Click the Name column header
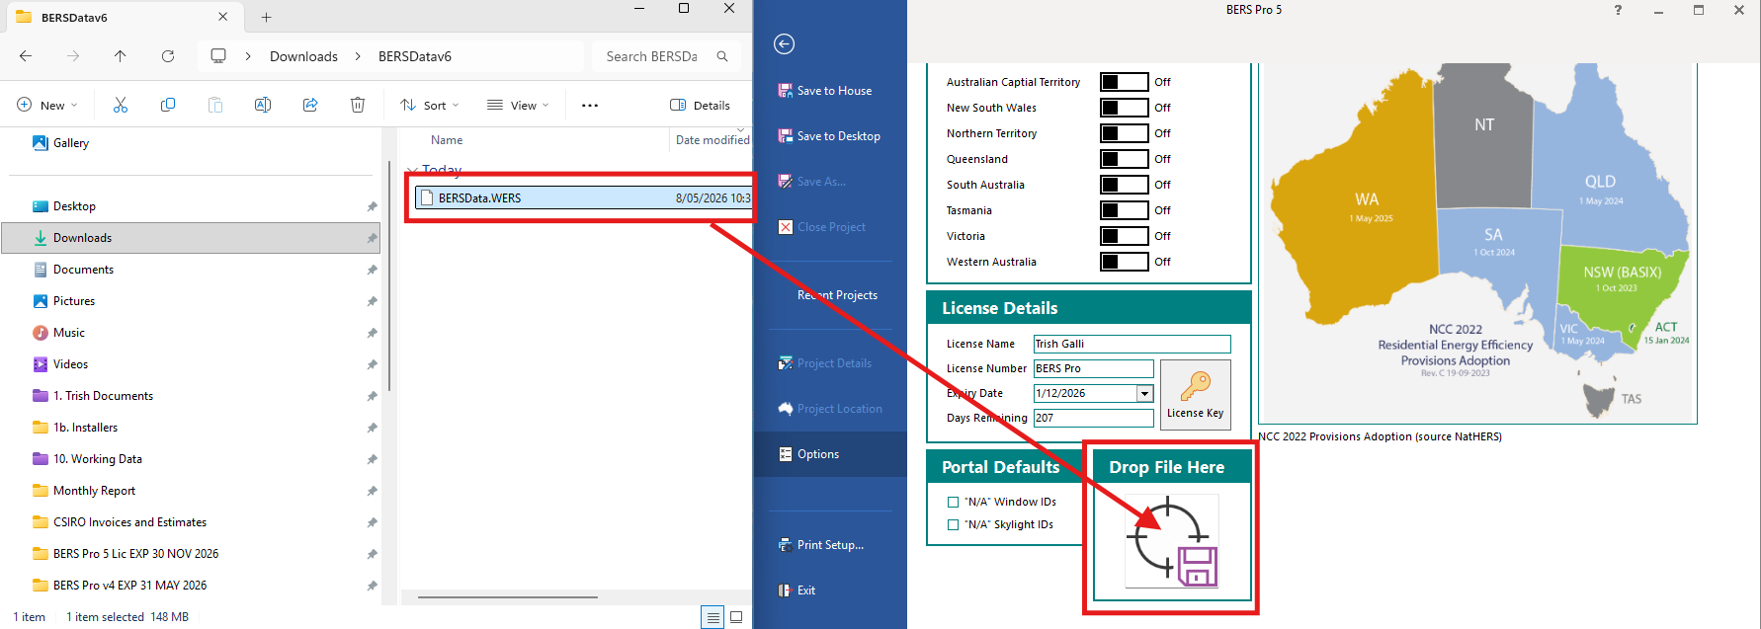This screenshot has height=629, width=1761. coord(447,140)
